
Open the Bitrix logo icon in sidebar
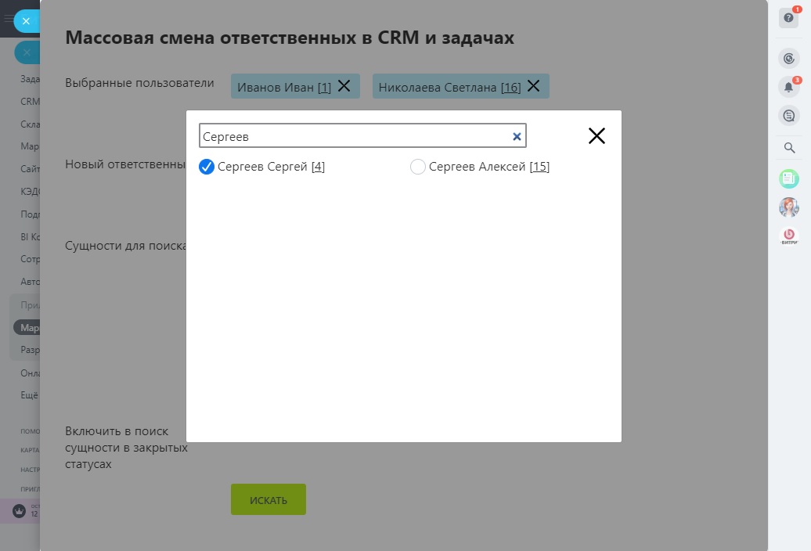coord(788,235)
